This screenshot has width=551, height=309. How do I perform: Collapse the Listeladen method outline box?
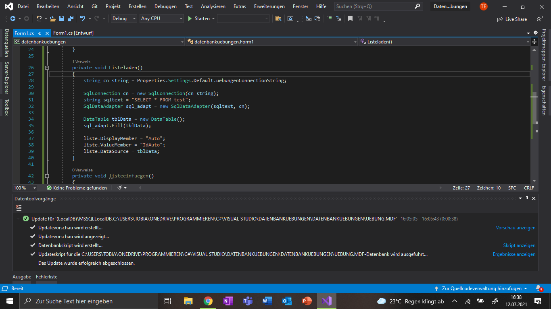[47, 68]
